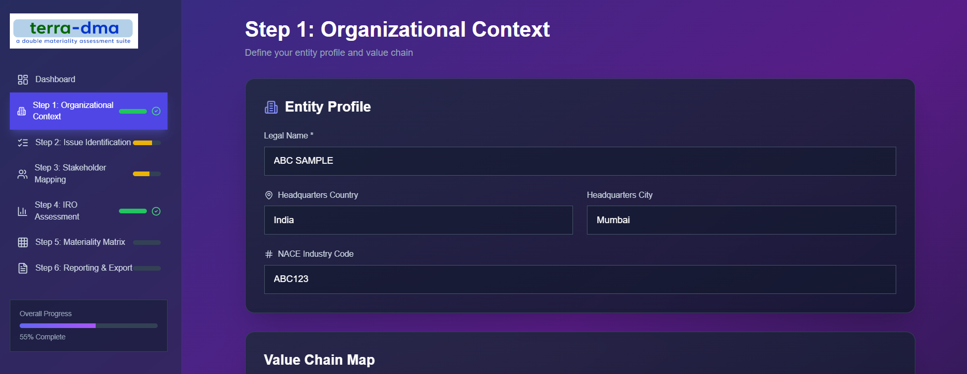
Task: Navigate to Step 5: Materiality Matrix
Action: click(80, 242)
